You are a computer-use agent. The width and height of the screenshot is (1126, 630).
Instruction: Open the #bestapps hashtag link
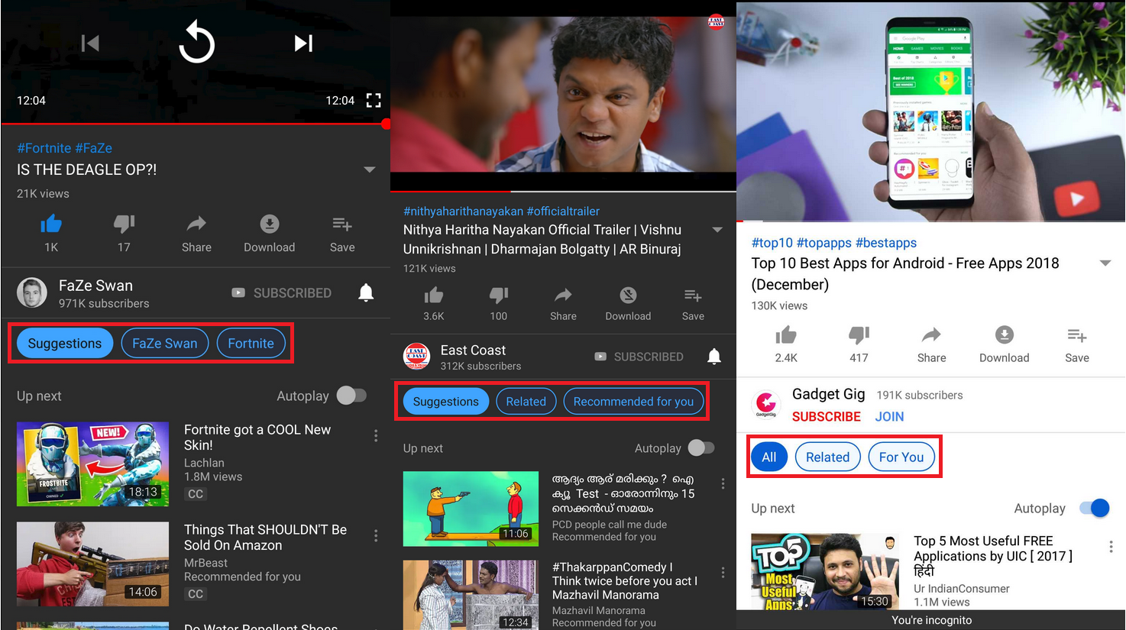(886, 243)
